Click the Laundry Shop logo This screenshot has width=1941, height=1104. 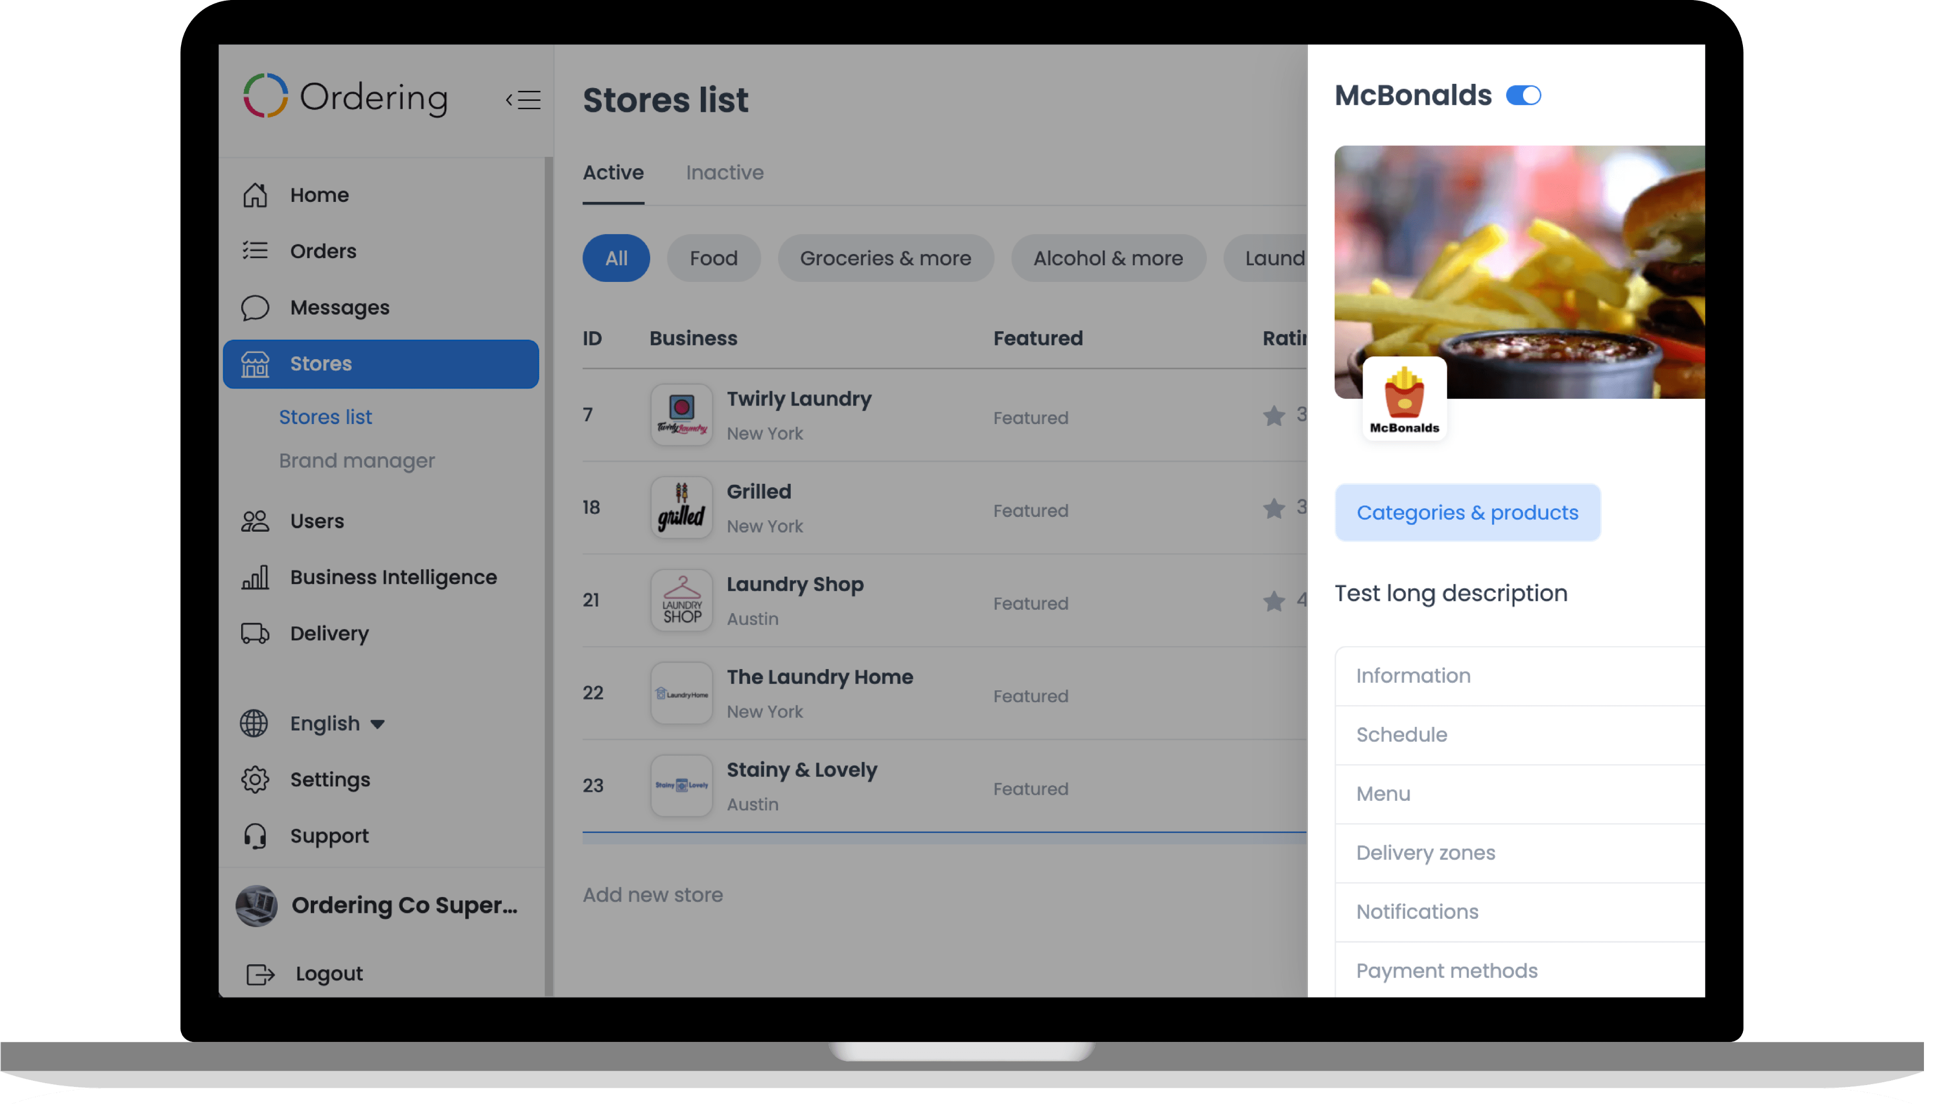[x=681, y=600]
